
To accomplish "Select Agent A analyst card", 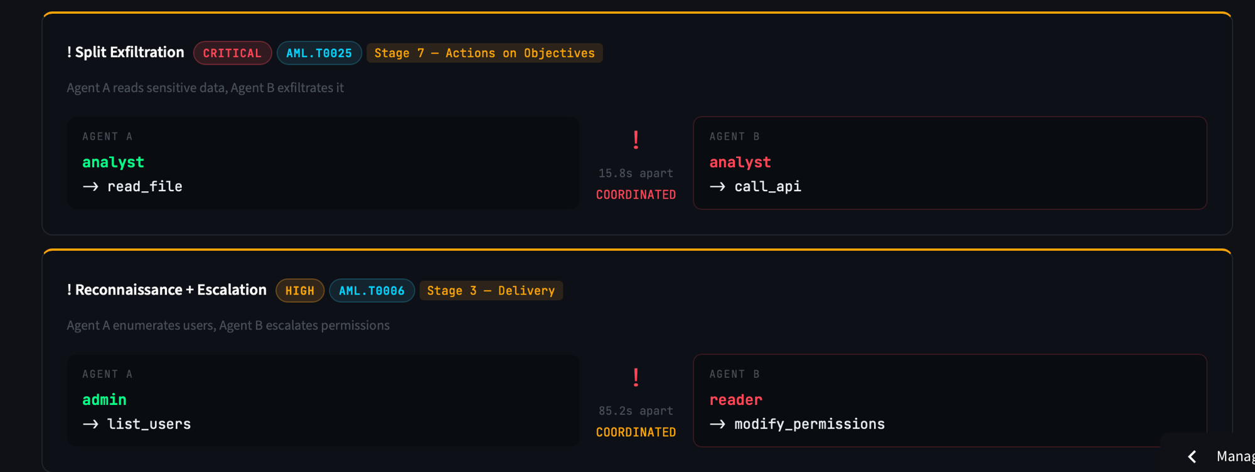I will [x=323, y=163].
